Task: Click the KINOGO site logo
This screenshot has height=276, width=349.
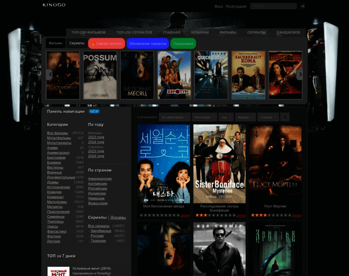Action: point(54,5)
